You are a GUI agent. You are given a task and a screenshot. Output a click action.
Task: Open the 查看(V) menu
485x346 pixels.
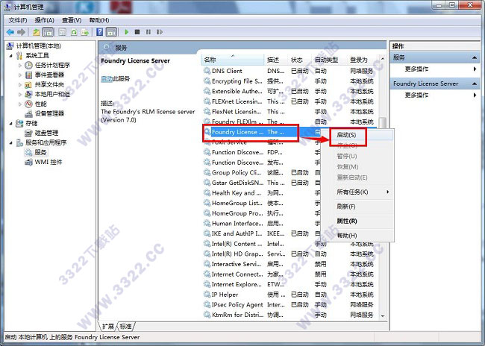pyautogui.click(x=72, y=20)
